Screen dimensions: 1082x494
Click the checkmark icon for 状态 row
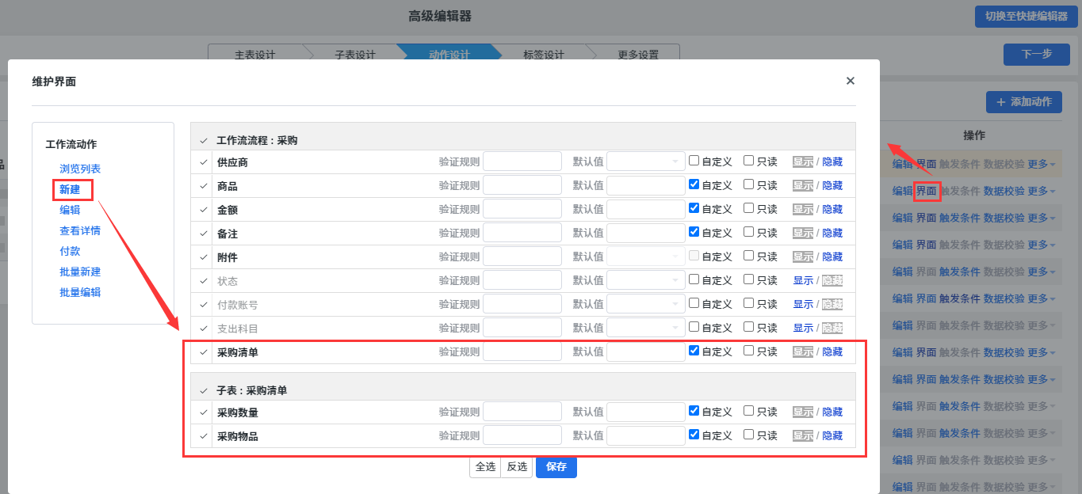204,281
